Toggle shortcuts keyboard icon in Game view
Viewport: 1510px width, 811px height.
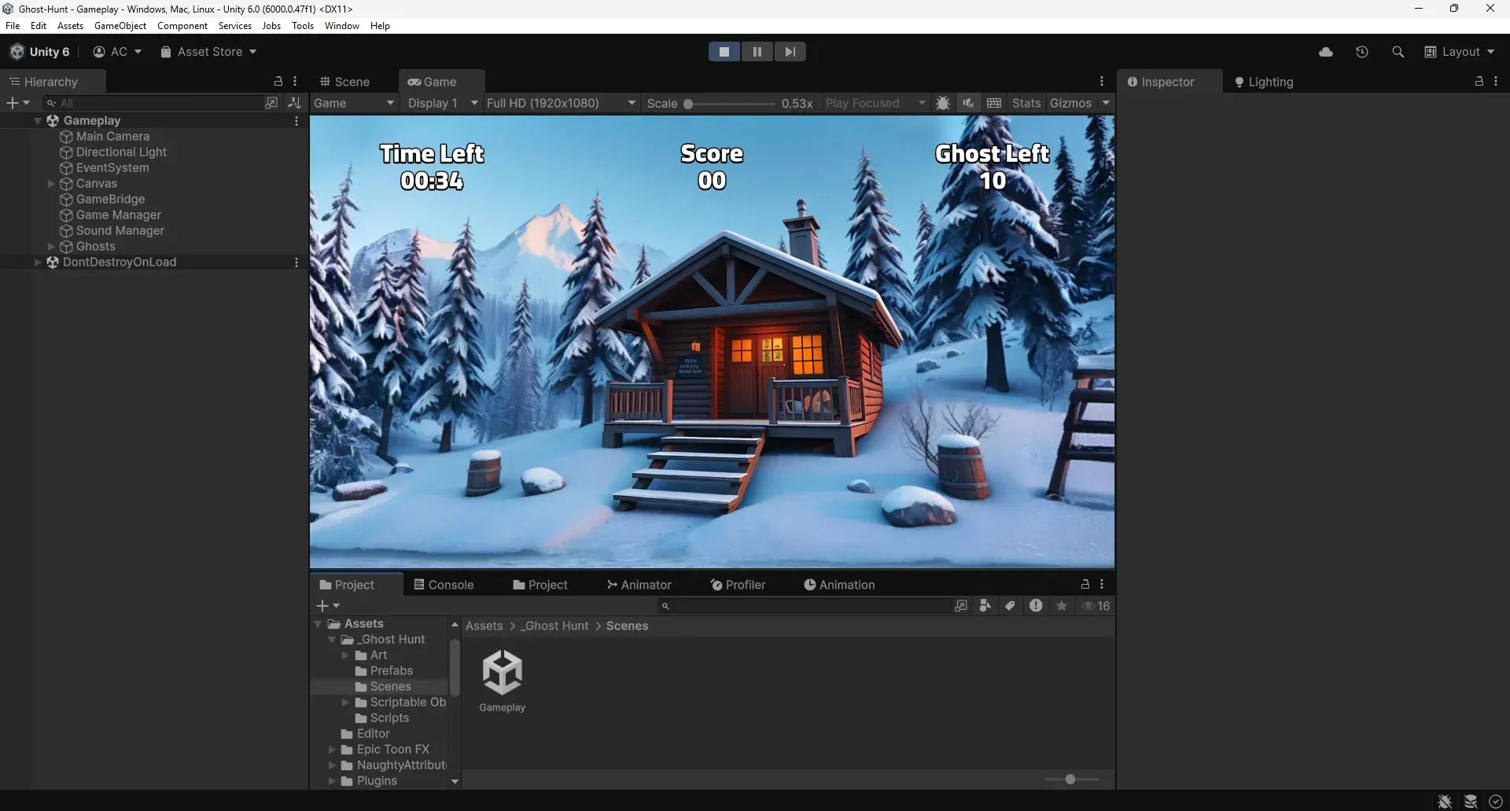994,103
